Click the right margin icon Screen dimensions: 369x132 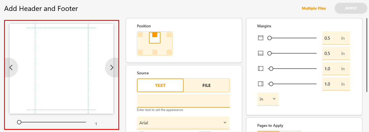coord(260,84)
